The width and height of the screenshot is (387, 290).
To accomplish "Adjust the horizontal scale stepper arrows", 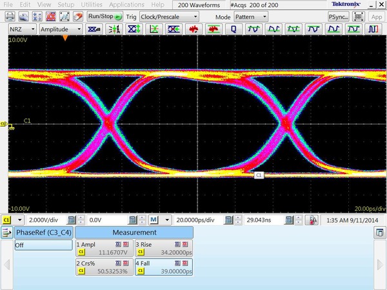I will pyautogui.click(x=238, y=220).
